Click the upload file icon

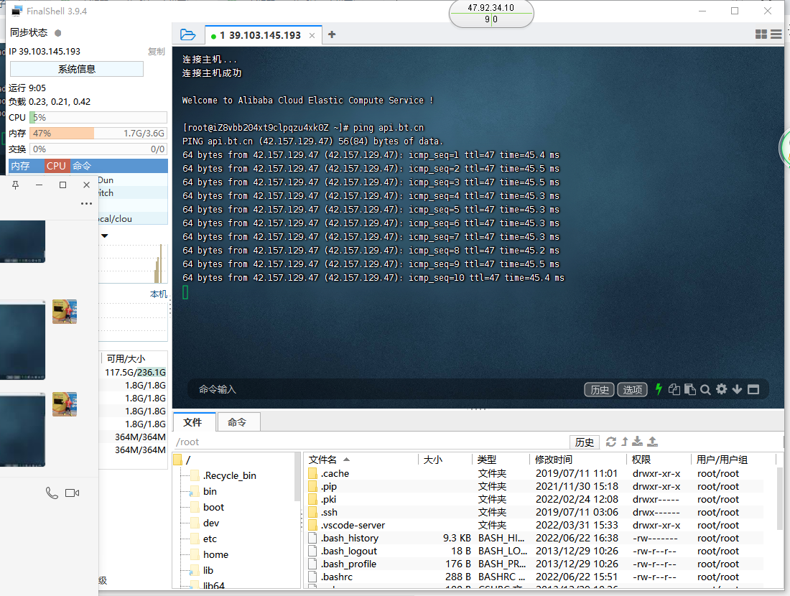pyautogui.click(x=652, y=442)
